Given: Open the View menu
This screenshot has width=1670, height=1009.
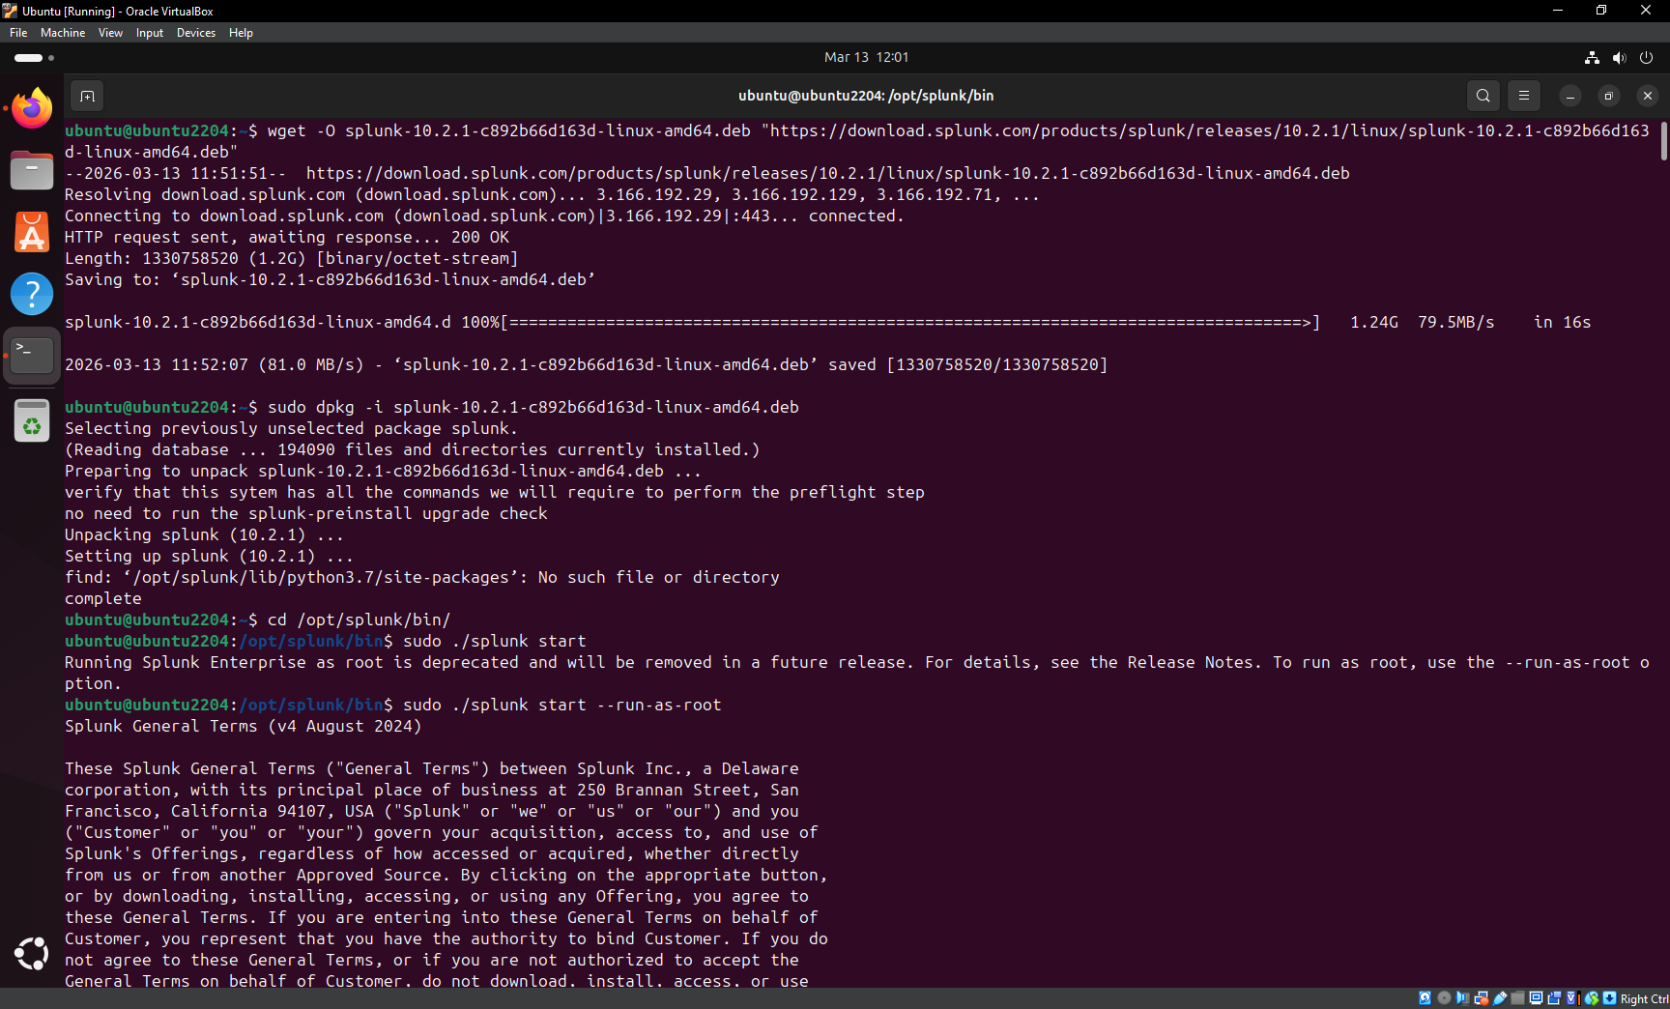Looking at the screenshot, I should 109,32.
